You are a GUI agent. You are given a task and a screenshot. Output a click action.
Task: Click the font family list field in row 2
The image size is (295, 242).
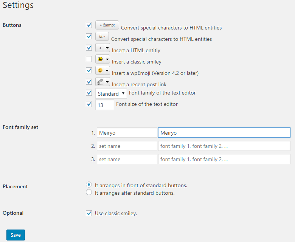(224, 146)
